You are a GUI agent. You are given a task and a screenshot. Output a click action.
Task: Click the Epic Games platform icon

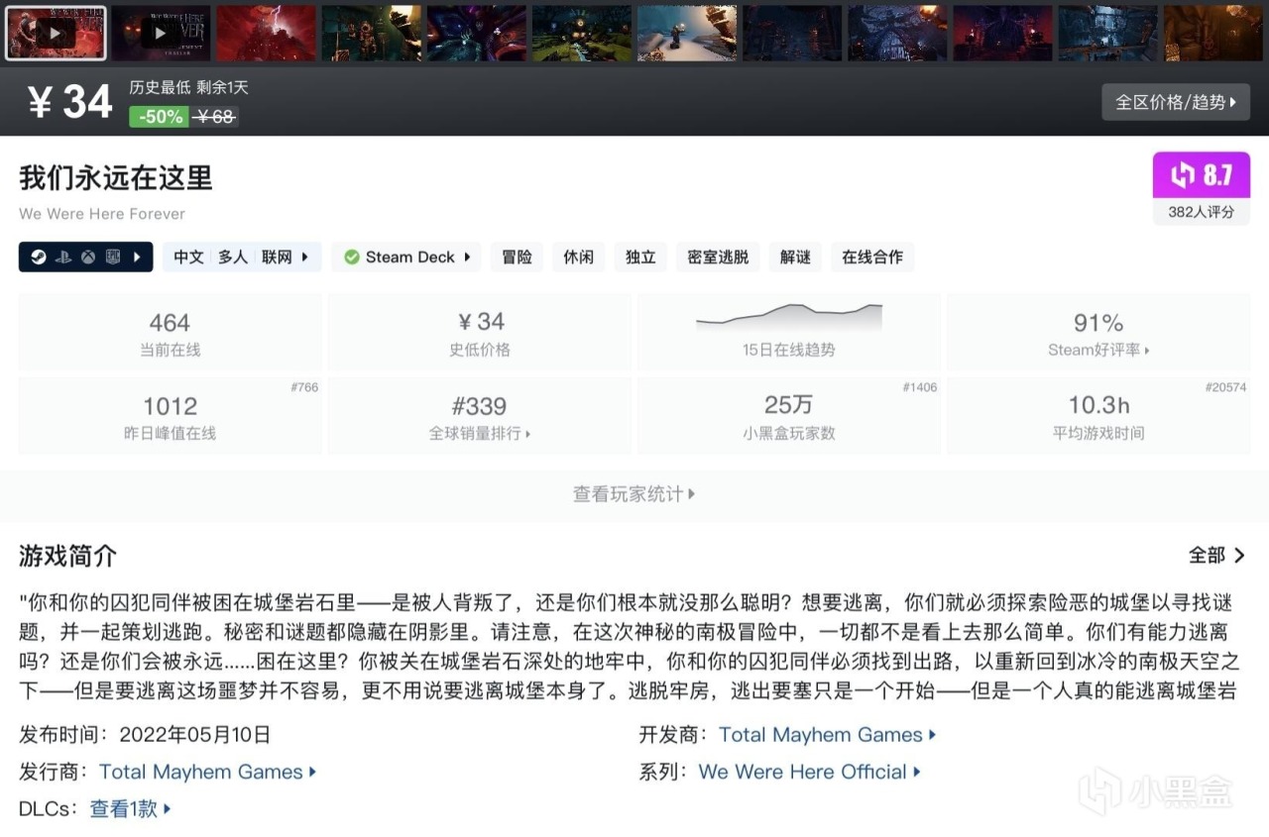point(113,257)
